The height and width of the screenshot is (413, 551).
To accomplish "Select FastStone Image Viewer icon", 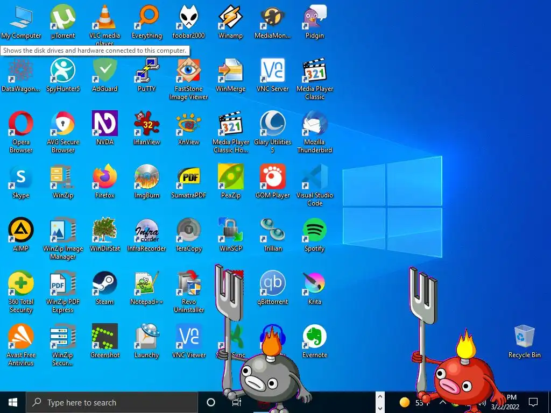I will (x=189, y=70).
